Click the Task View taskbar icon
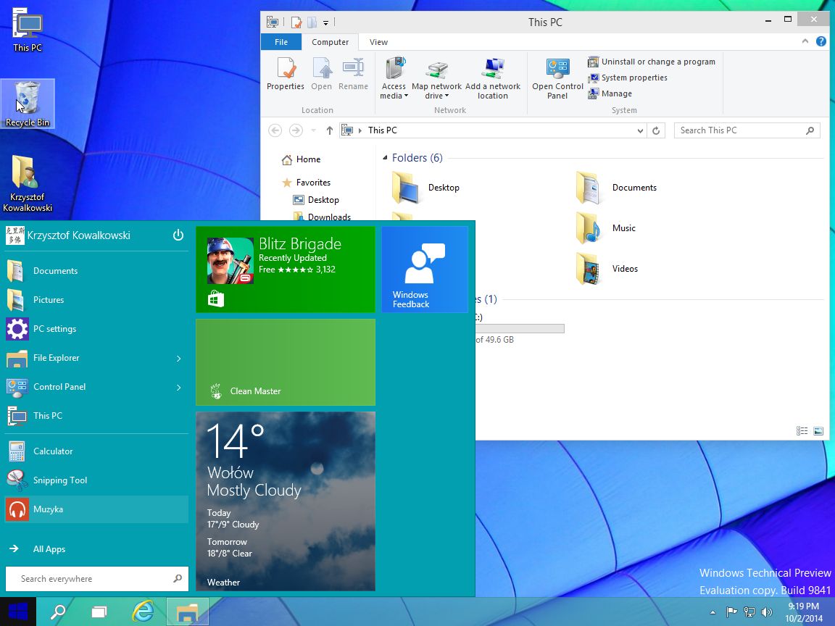 99,612
